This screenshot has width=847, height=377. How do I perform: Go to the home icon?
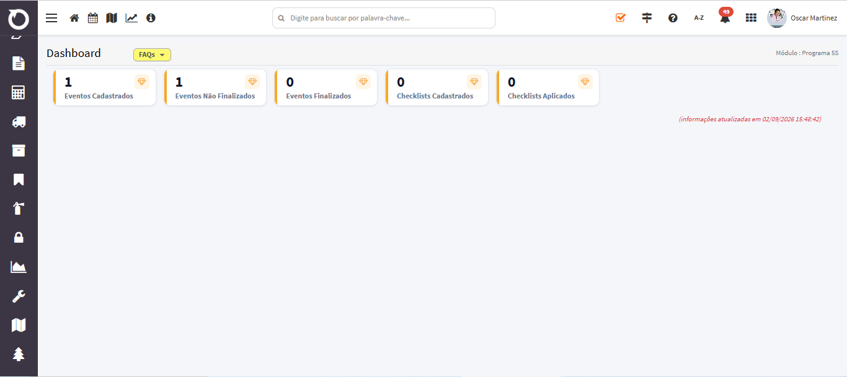tap(74, 18)
